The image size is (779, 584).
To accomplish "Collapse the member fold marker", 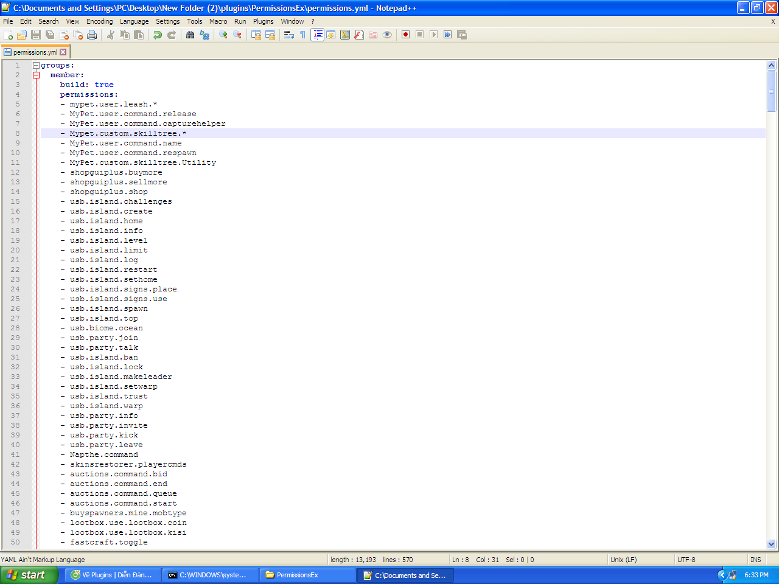I will pos(36,75).
